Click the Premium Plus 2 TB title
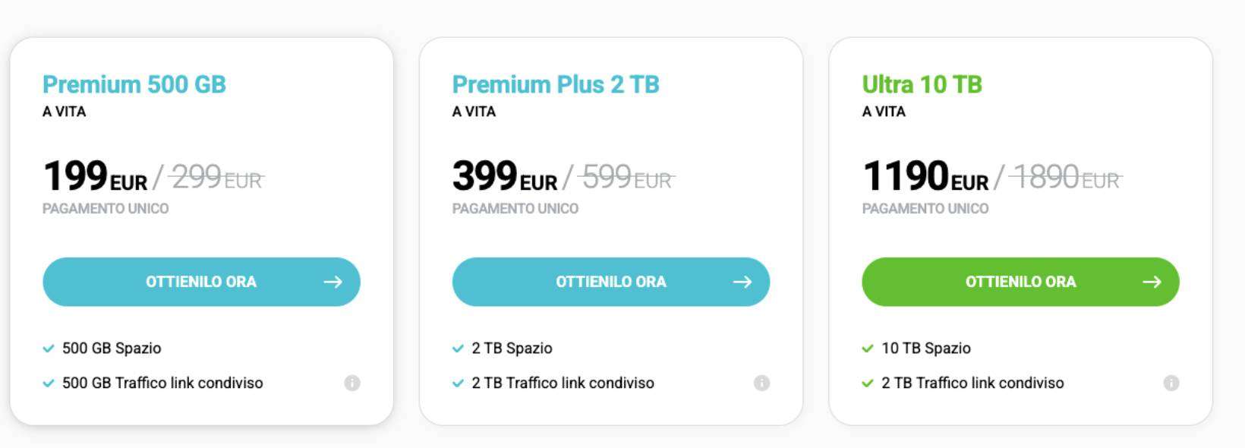 556,84
